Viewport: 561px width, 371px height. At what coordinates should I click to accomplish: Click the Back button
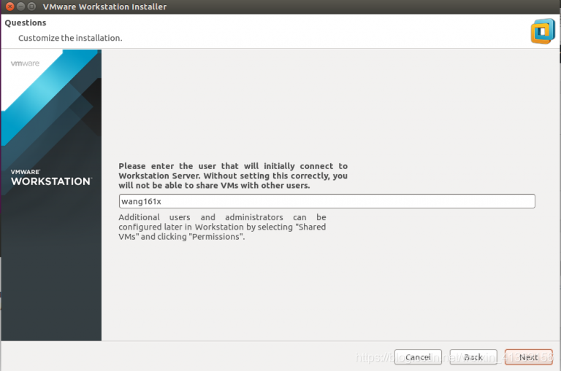click(x=473, y=357)
